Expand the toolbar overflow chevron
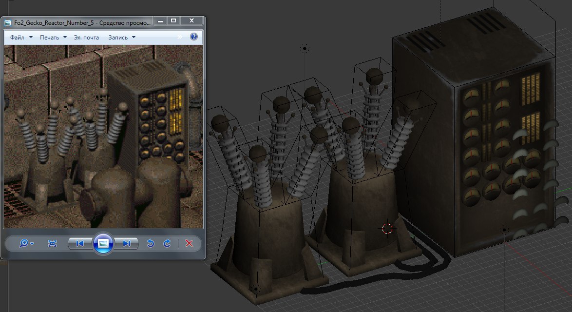This screenshot has height=312, width=572. (179, 37)
